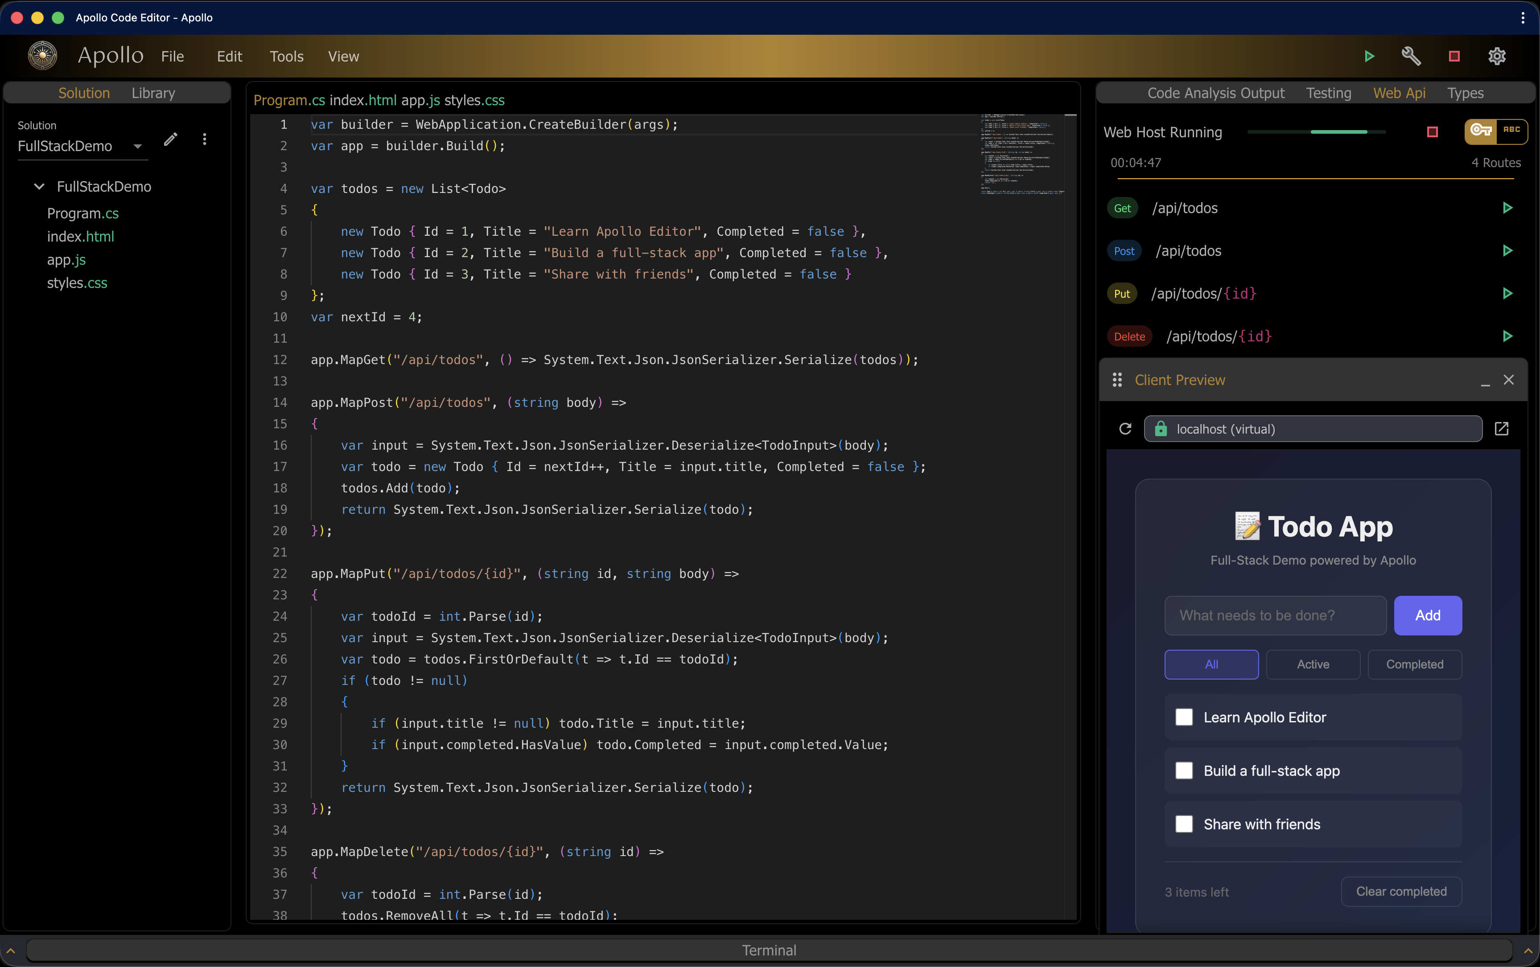This screenshot has width=1540, height=967.
Task: Open Program.cs in solution tree
Action: [82, 213]
